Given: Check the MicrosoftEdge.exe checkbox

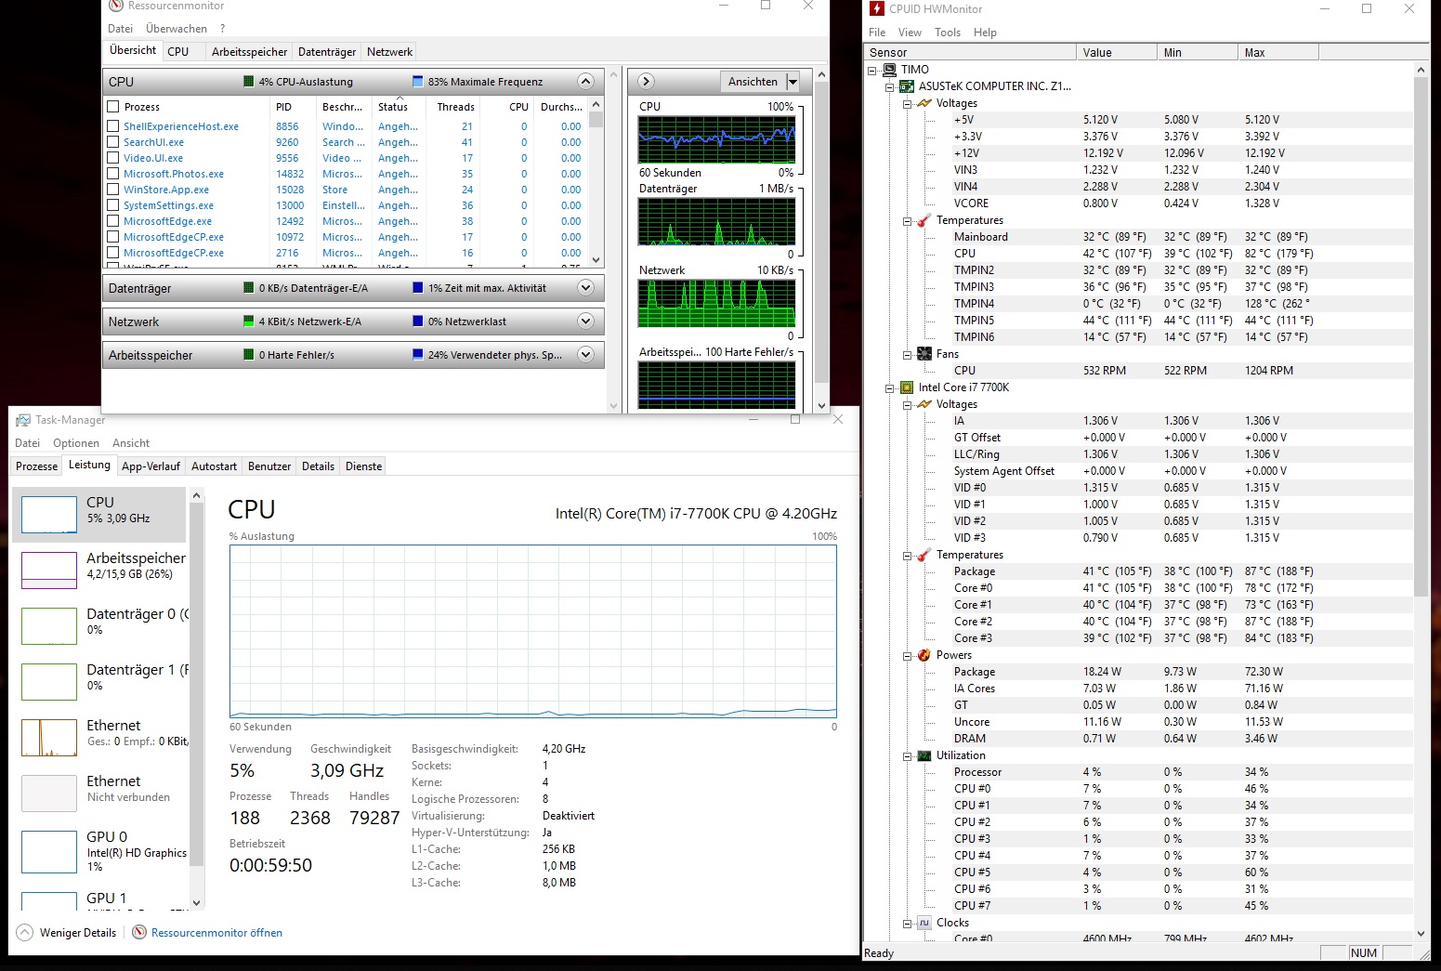Looking at the screenshot, I should pyautogui.click(x=113, y=221).
